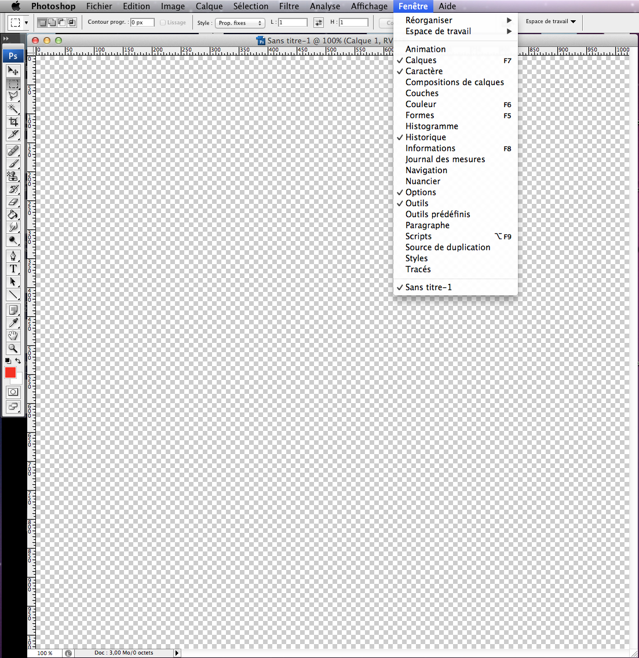
Task: Select the History Brush tool
Action: (13, 189)
